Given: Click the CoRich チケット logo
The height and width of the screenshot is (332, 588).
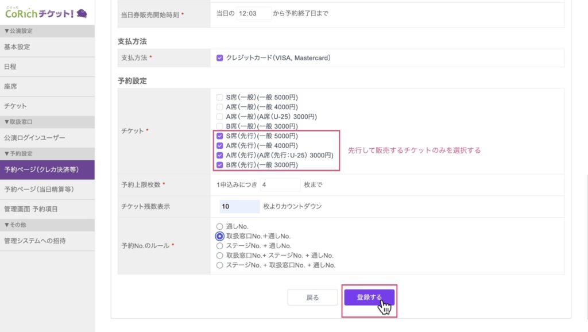Looking at the screenshot, I should coord(46,13).
